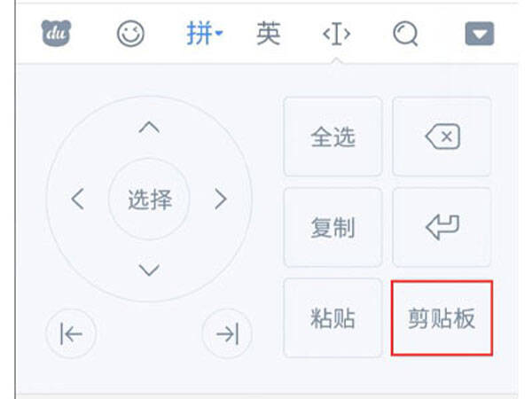
Task: Open the 剪贴板 clipboard
Action: [x=442, y=318]
